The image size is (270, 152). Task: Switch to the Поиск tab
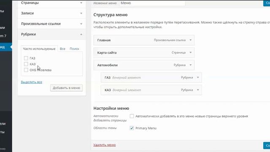pyautogui.click(x=74, y=49)
